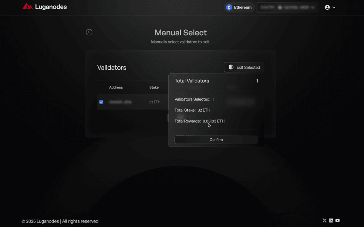Expand the chevron next to the profile icon
This screenshot has width=364, height=227.
[x=334, y=7]
